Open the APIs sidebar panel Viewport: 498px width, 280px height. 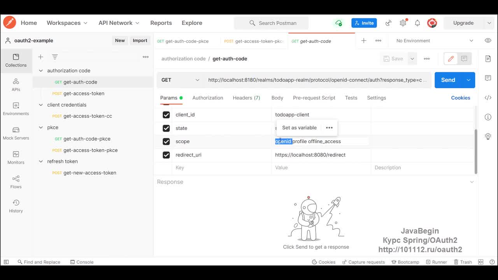pyautogui.click(x=16, y=85)
